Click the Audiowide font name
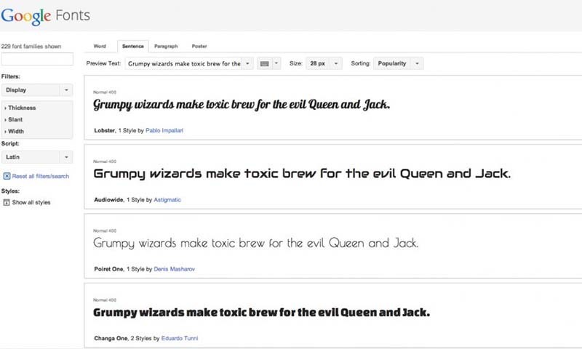Image resolution: width=582 pixels, height=349 pixels. tap(108, 200)
